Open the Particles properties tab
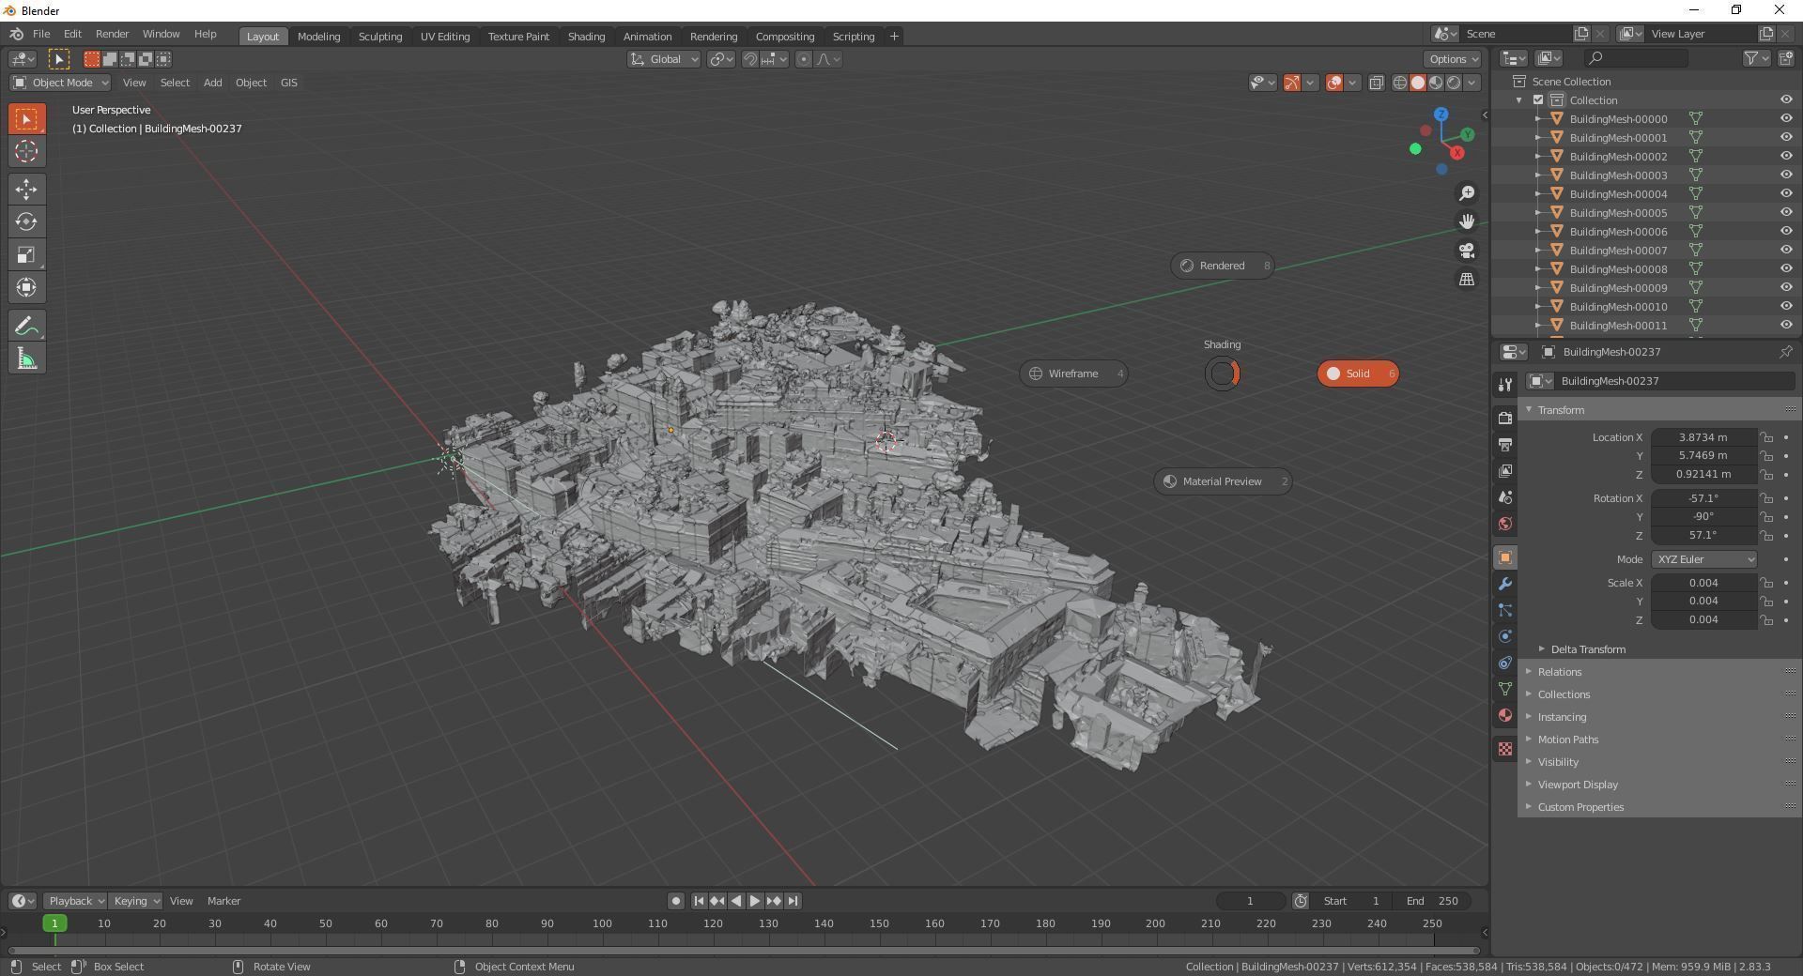The image size is (1803, 976). 1505,610
